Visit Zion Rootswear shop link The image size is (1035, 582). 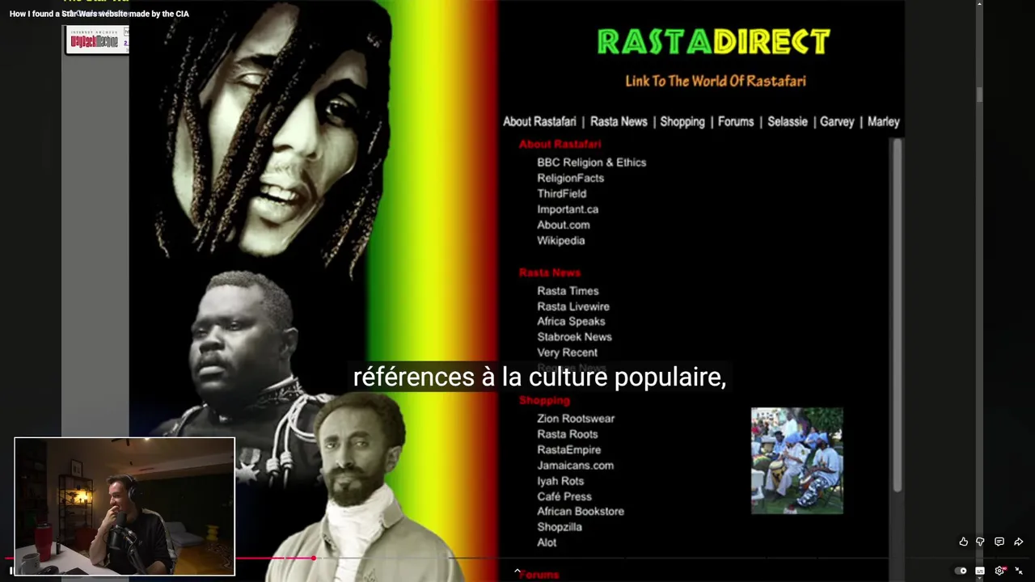576,419
